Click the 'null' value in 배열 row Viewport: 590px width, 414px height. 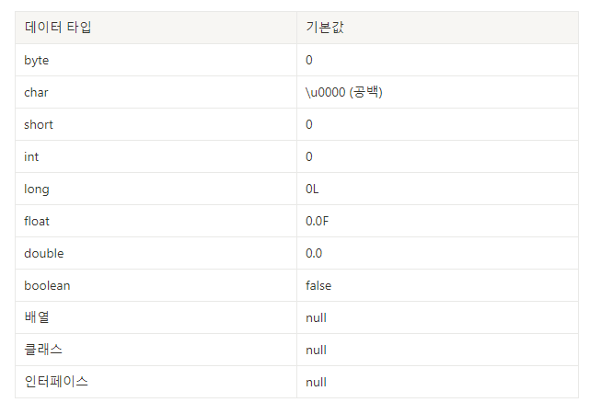click(x=316, y=317)
